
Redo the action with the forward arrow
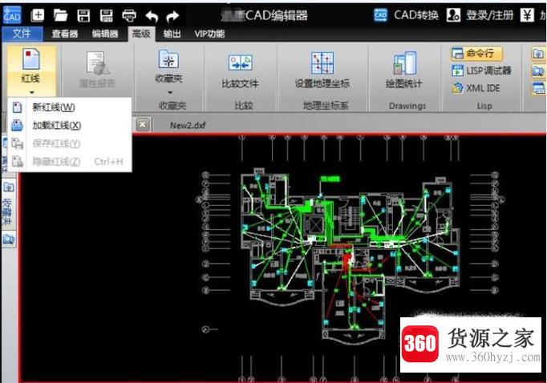(x=172, y=16)
